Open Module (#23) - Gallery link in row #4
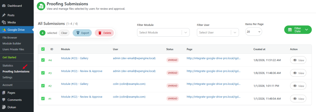The height and width of the screenshot is (112, 316). 75,58
